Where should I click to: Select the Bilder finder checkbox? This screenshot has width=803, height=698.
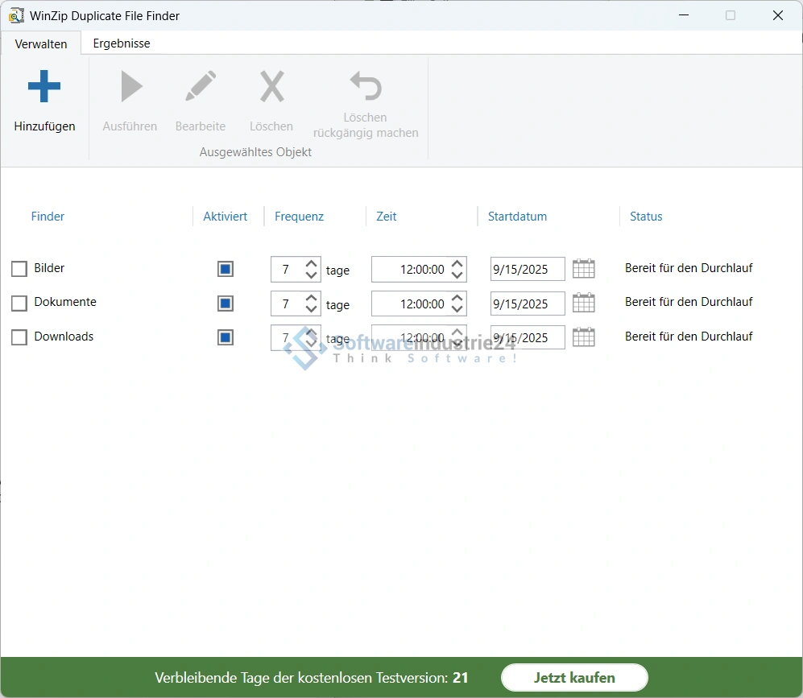click(x=19, y=269)
